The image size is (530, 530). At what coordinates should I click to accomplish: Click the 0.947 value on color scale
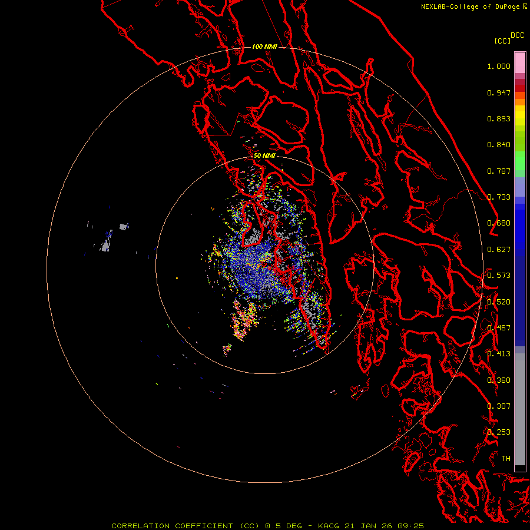499,92
